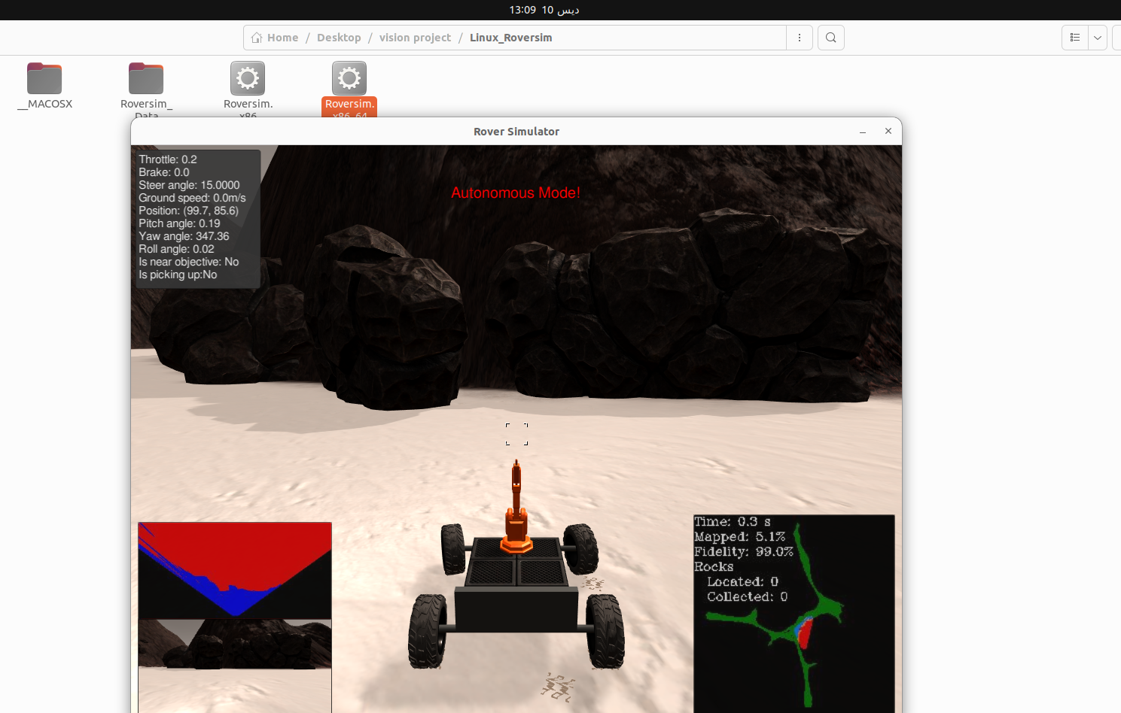Click the Home breadcrumb in path bar
Image resolution: width=1121 pixels, height=713 pixels.
275,38
